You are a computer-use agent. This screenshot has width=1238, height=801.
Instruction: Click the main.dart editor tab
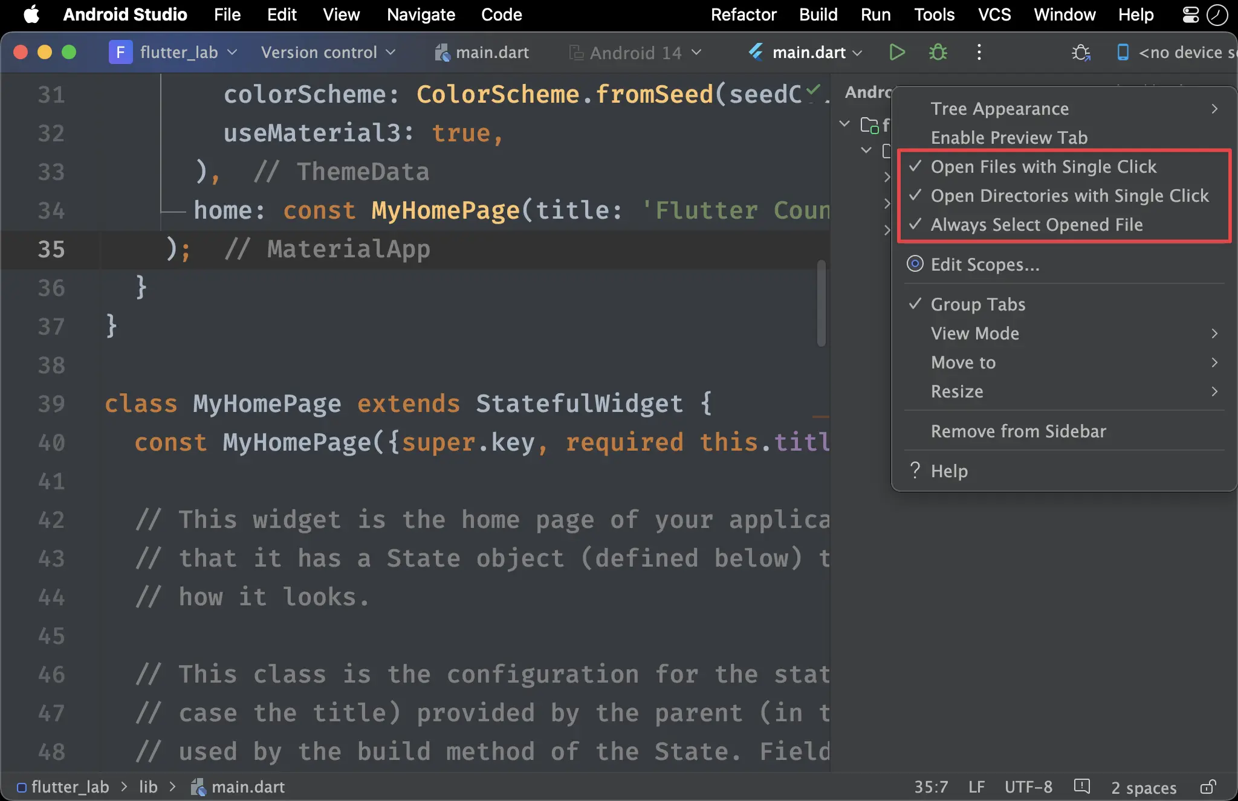point(482,53)
